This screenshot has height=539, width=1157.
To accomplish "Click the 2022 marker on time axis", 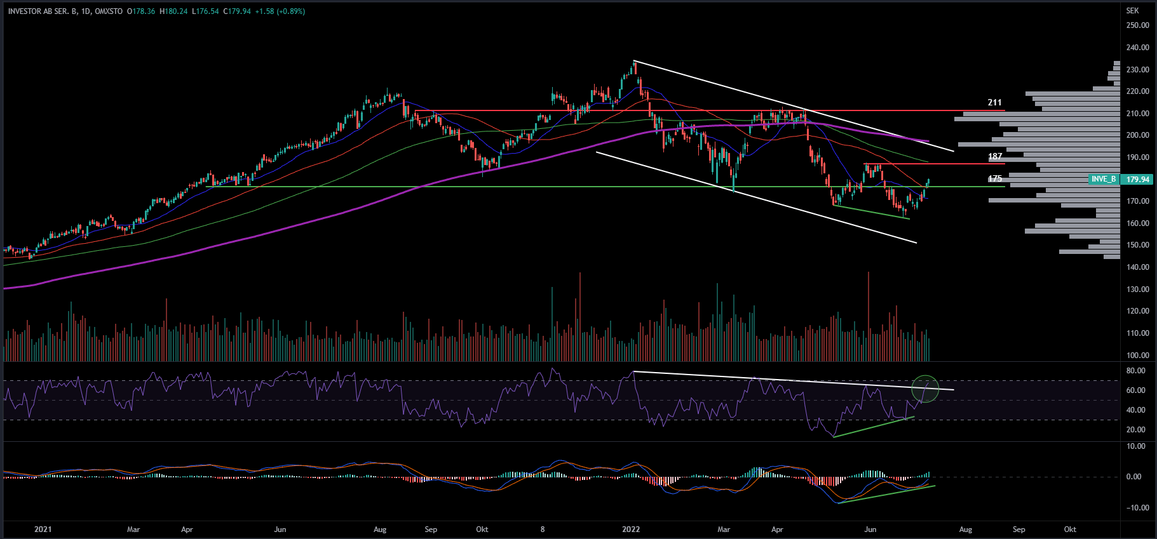I will pyautogui.click(x=631, y=529).
